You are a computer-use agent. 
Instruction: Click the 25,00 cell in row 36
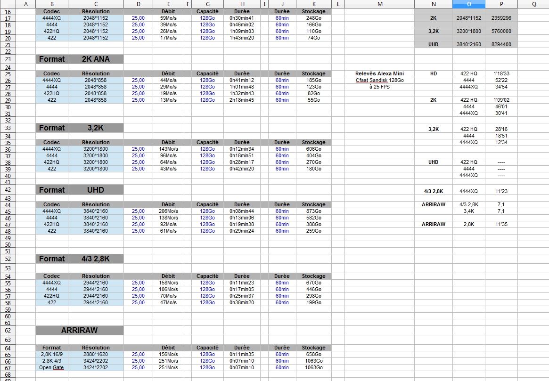tap(138, 149)
